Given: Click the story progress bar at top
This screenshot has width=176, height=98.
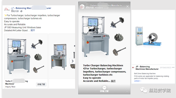Looking at the screenshot, I should pos(104,3).
